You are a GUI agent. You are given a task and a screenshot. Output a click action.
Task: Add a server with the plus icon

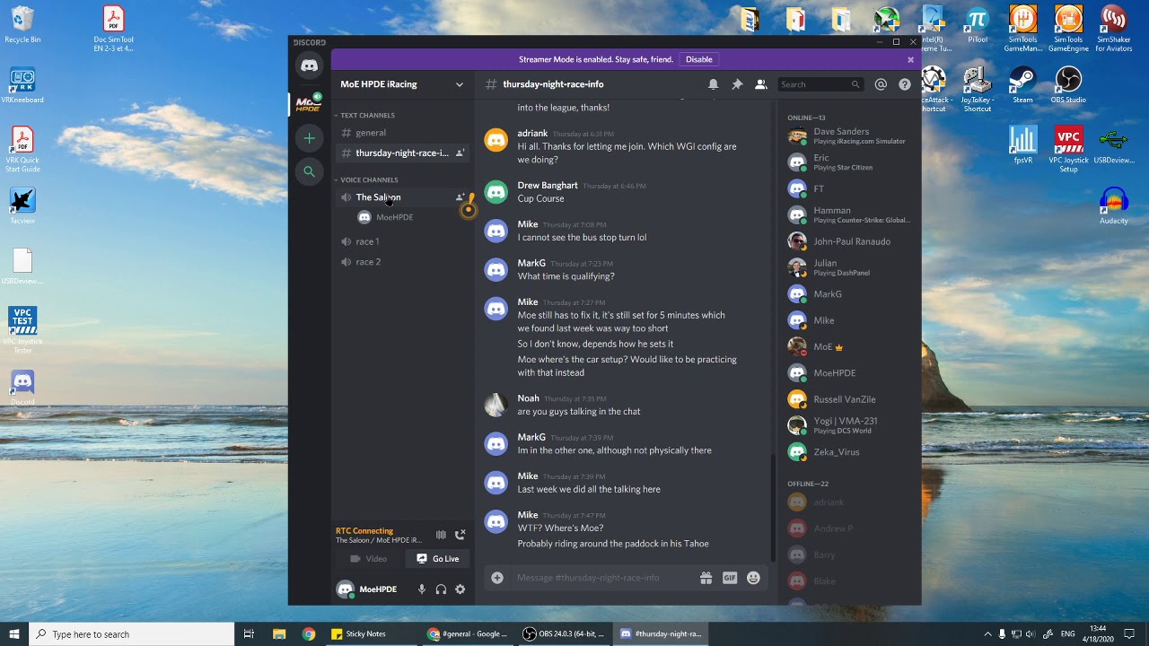(x=309, y=138)
